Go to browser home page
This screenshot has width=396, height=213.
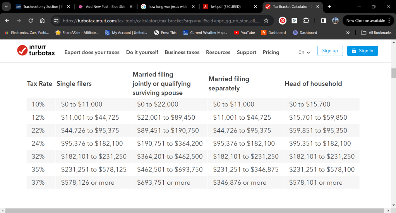42,21
